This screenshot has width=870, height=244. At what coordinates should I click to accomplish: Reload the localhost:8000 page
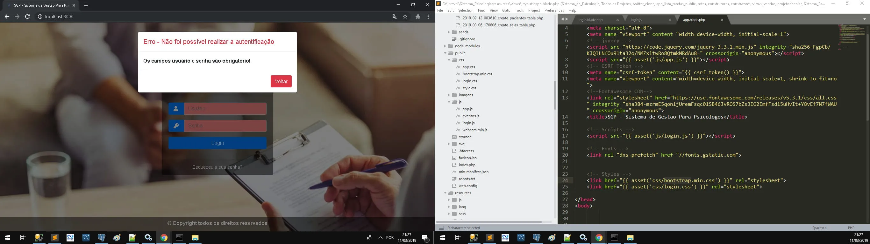(x=28, y=17)
